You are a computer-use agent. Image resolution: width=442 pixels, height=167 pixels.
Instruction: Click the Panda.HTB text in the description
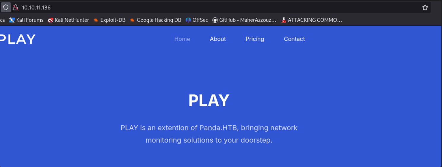pos(219,128)
